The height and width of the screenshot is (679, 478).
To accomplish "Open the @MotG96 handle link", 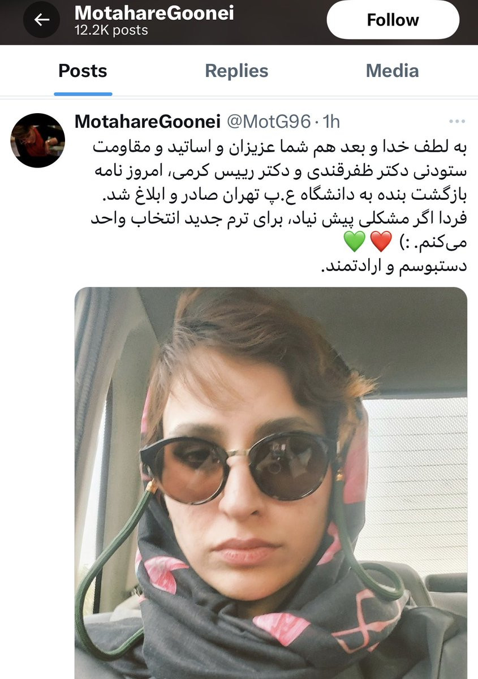I will click(269, 121).
